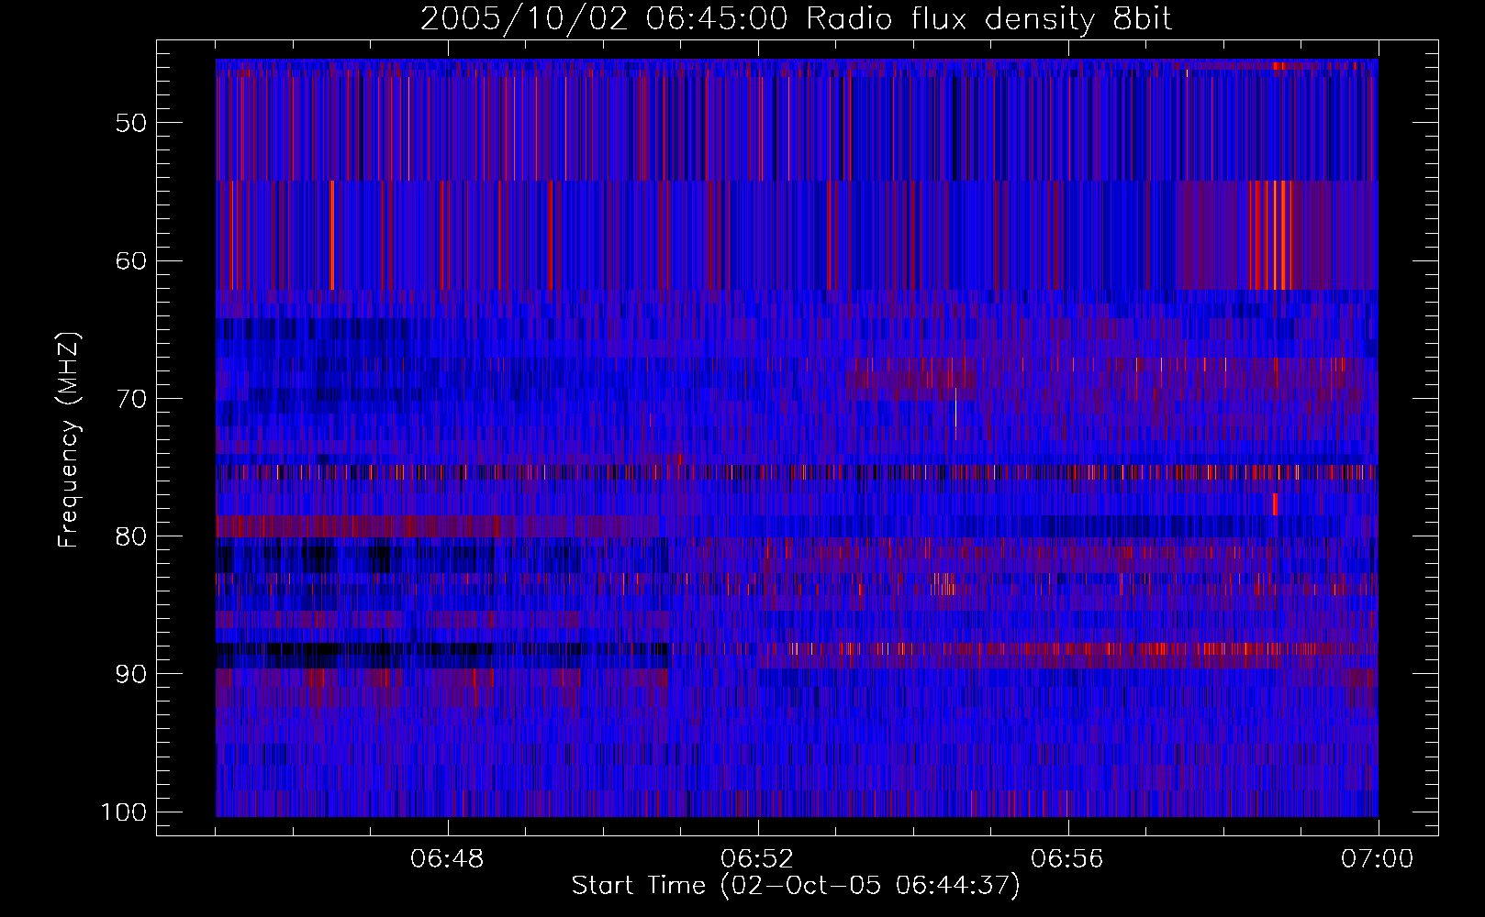Click the 06:48 time tick label
The height and width of the screenshot is (917, 1485).
pos(448,859)
